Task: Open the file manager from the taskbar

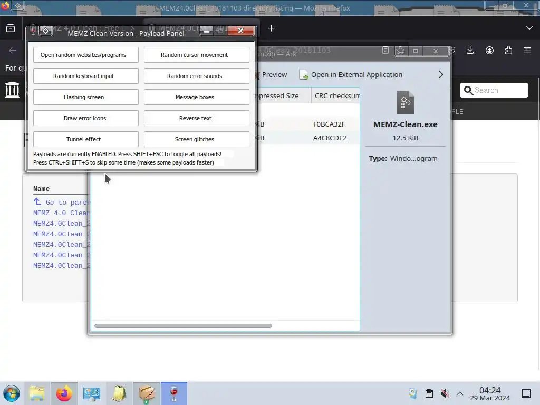Action: (x=37, y=393)
